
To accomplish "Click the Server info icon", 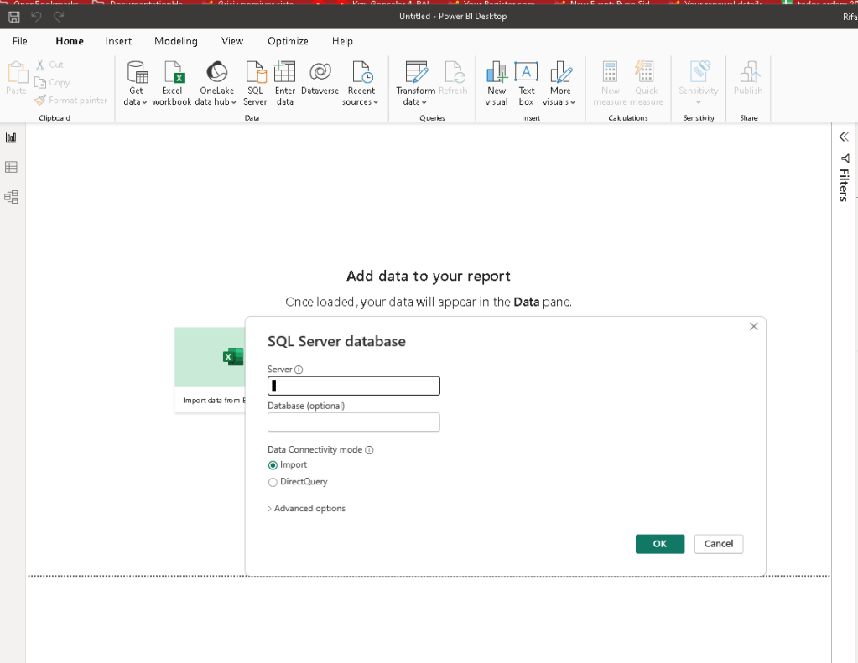I will coord(299,370).
